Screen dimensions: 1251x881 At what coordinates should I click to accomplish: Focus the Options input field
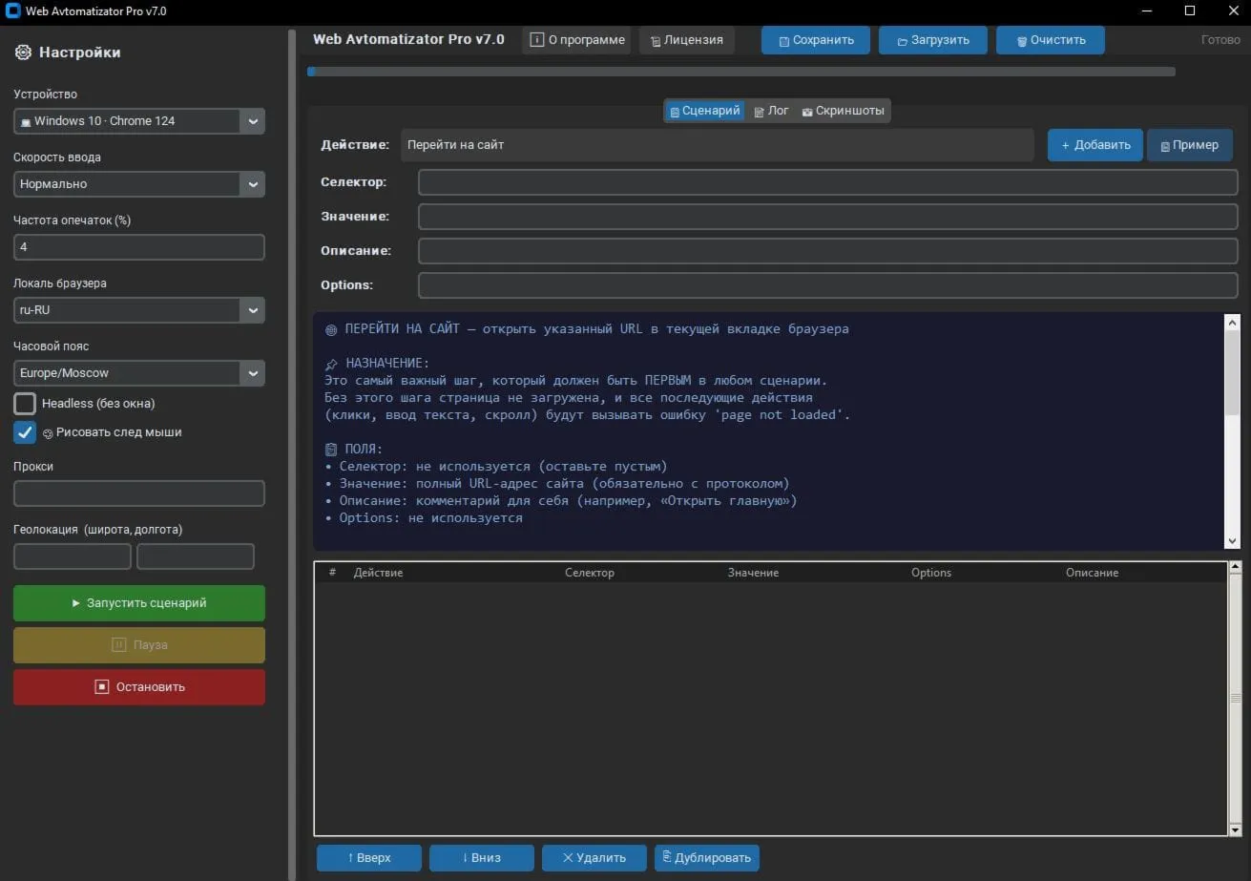tap(828, 285)
